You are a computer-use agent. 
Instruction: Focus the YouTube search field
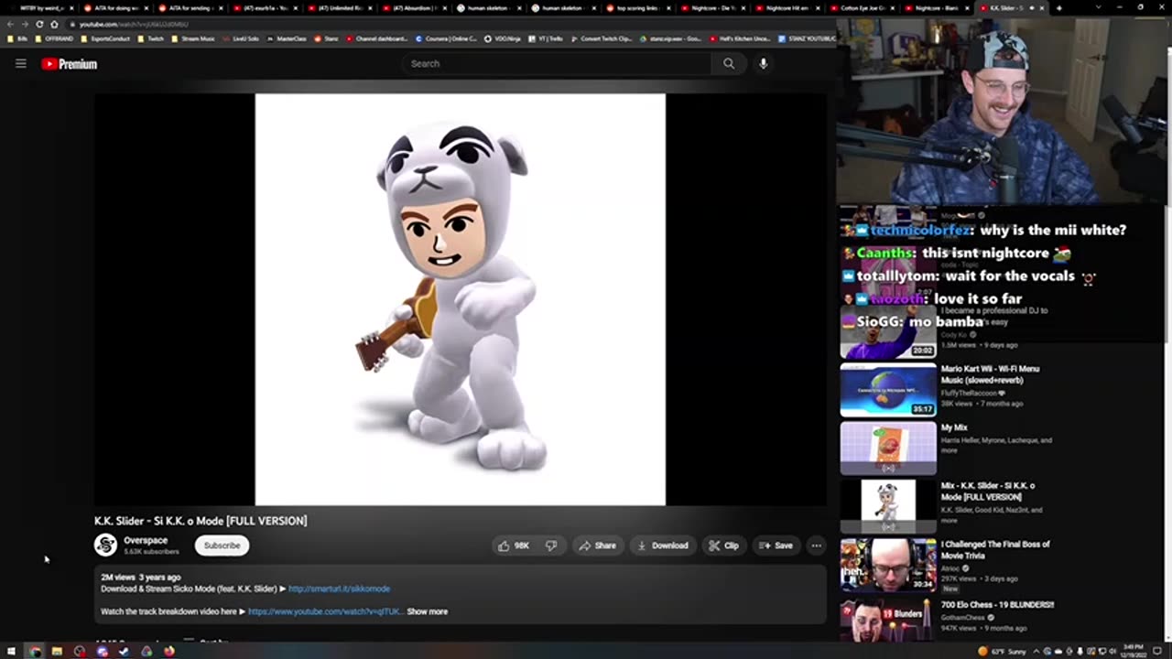(557, 63)
